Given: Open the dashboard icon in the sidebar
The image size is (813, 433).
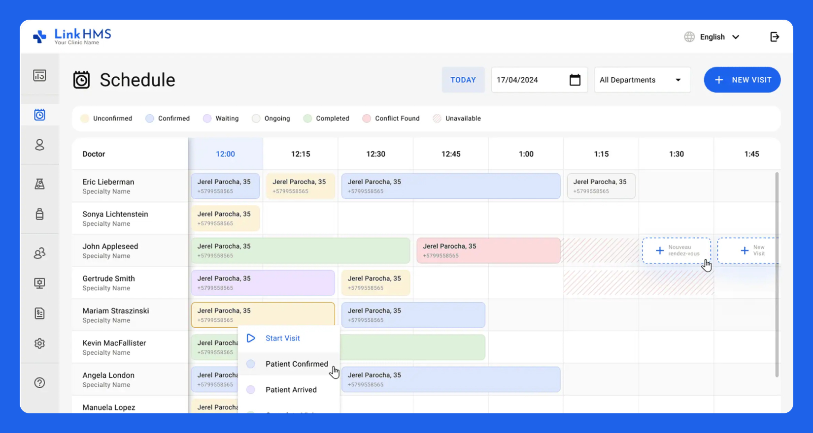Looking at the screenshot, I should pyautogui.click(x=39, y=75).
